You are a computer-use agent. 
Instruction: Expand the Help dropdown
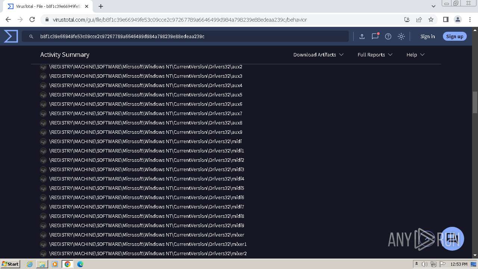[415, 55]
